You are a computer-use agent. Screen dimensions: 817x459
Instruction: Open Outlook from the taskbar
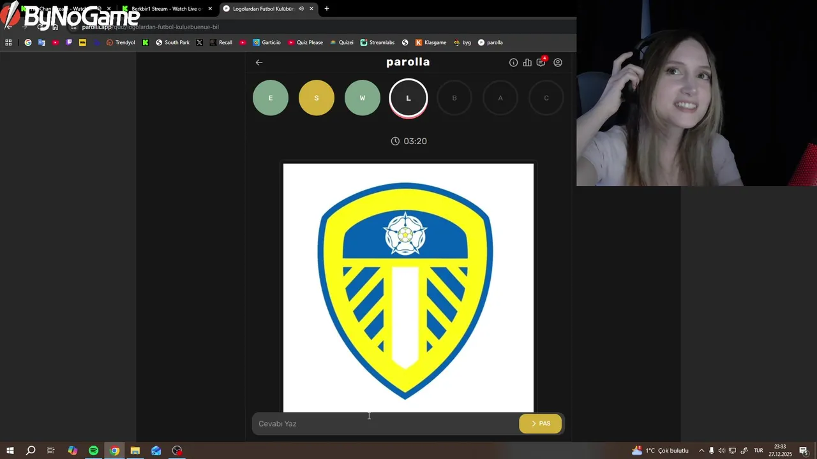(156, 451)
